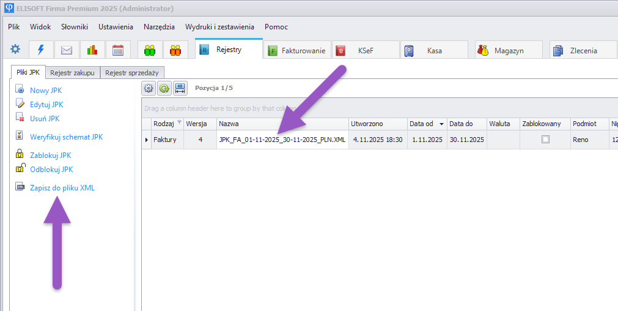Open grid settings gear above the table
The width and height of the screenshot is (618, 311).
pos(149,88)
